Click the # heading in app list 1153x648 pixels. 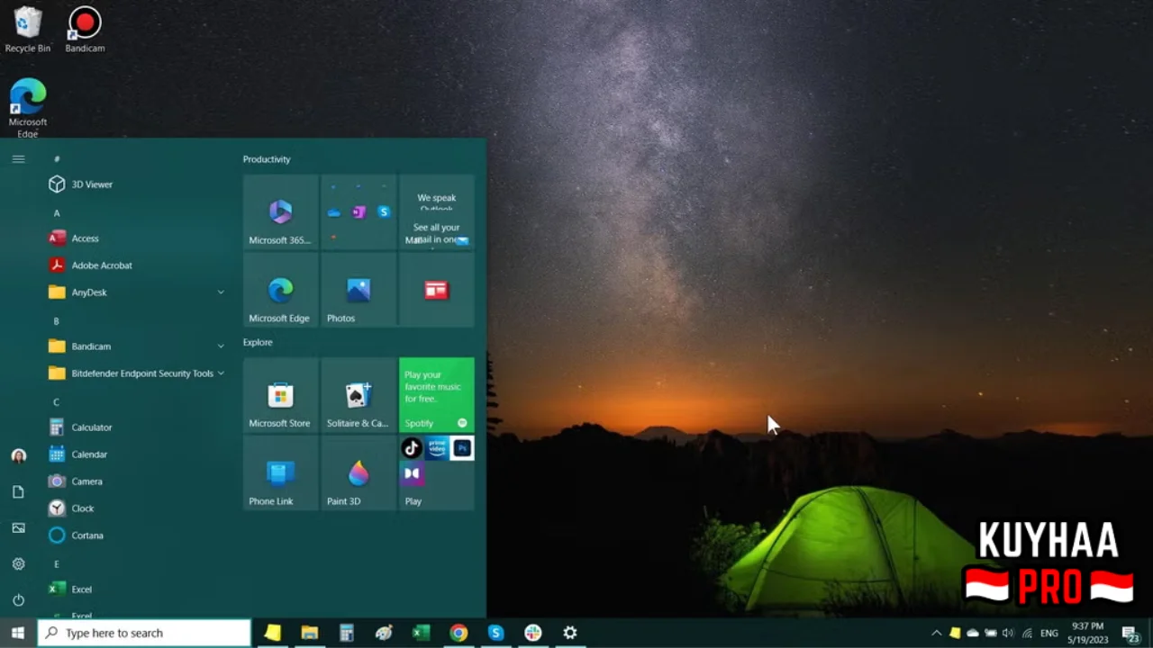coord(57,159)
